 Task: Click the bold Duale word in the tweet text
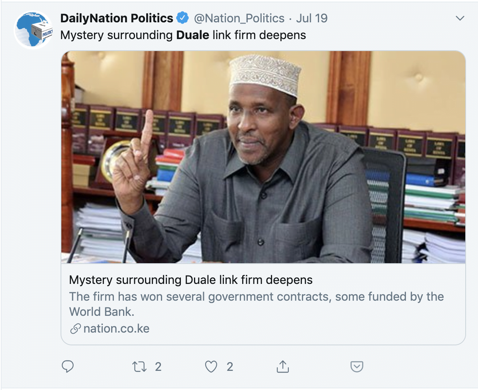click(192, 35)
